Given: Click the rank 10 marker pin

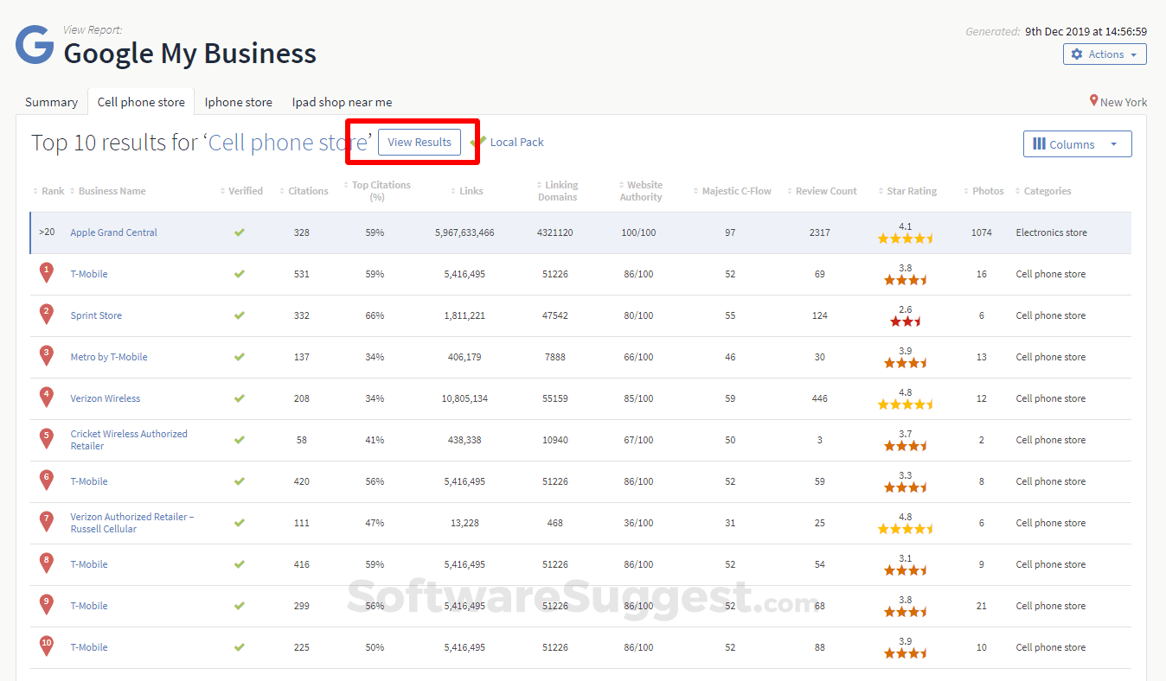Looking at the screenshot, I should pyautogui.click(x=46, y=646).
